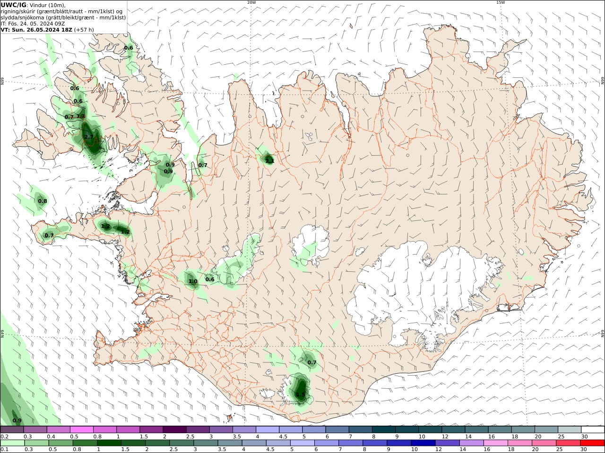605x453 pixels.
Task: Select the palest green 0.1 swatch in lower legend
Action: coord(13,443)
